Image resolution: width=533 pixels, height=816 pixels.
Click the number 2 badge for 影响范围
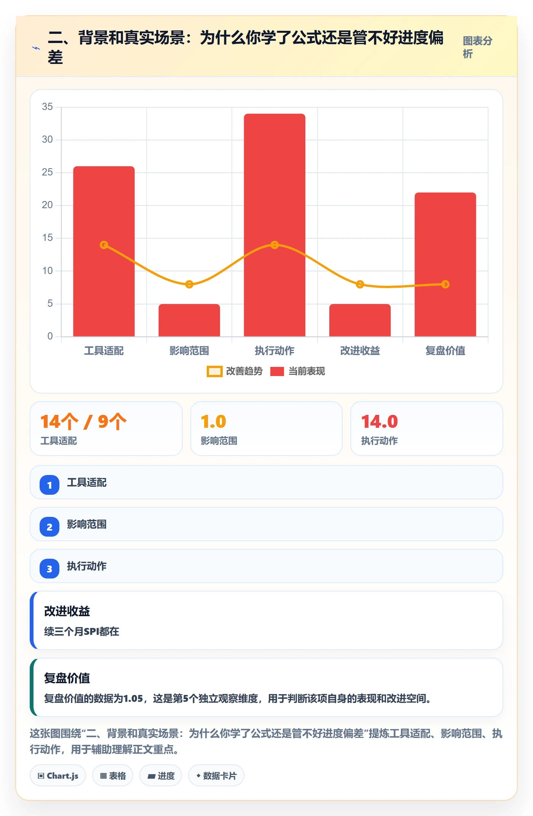49,527
